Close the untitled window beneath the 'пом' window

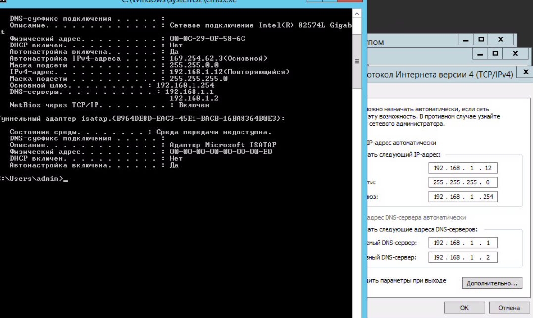pyautogui.click(x=515, y=54)
